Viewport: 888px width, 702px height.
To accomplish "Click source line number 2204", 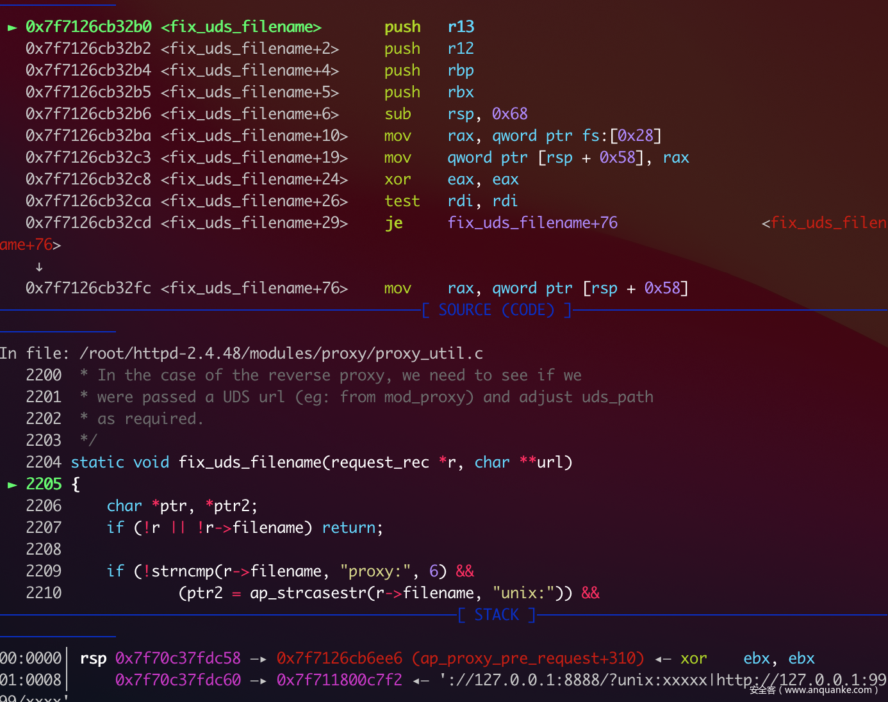I will click(44, 462).
